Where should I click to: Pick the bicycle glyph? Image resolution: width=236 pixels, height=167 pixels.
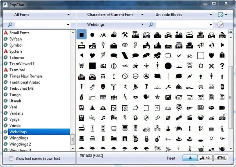190,55
